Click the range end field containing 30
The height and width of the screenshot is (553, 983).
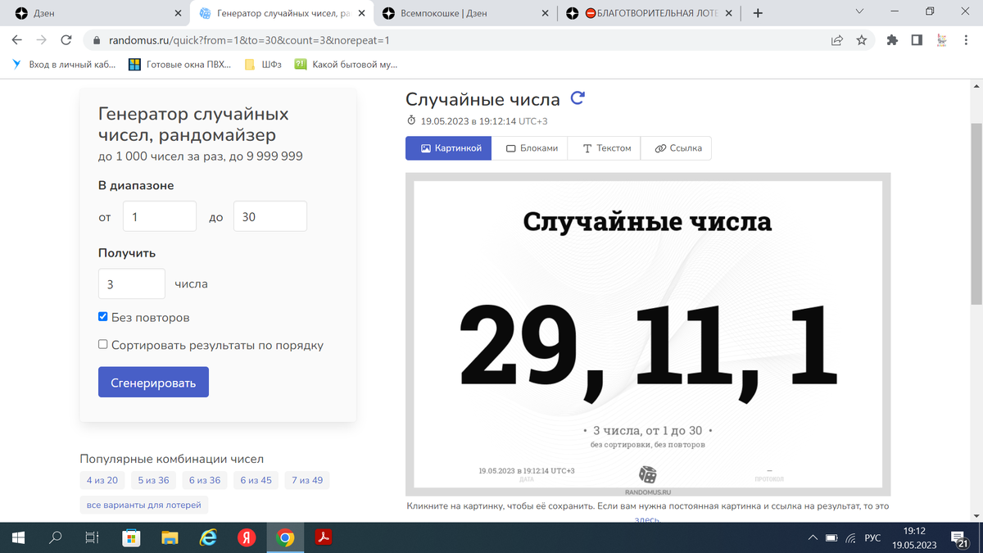pos(270,217)
